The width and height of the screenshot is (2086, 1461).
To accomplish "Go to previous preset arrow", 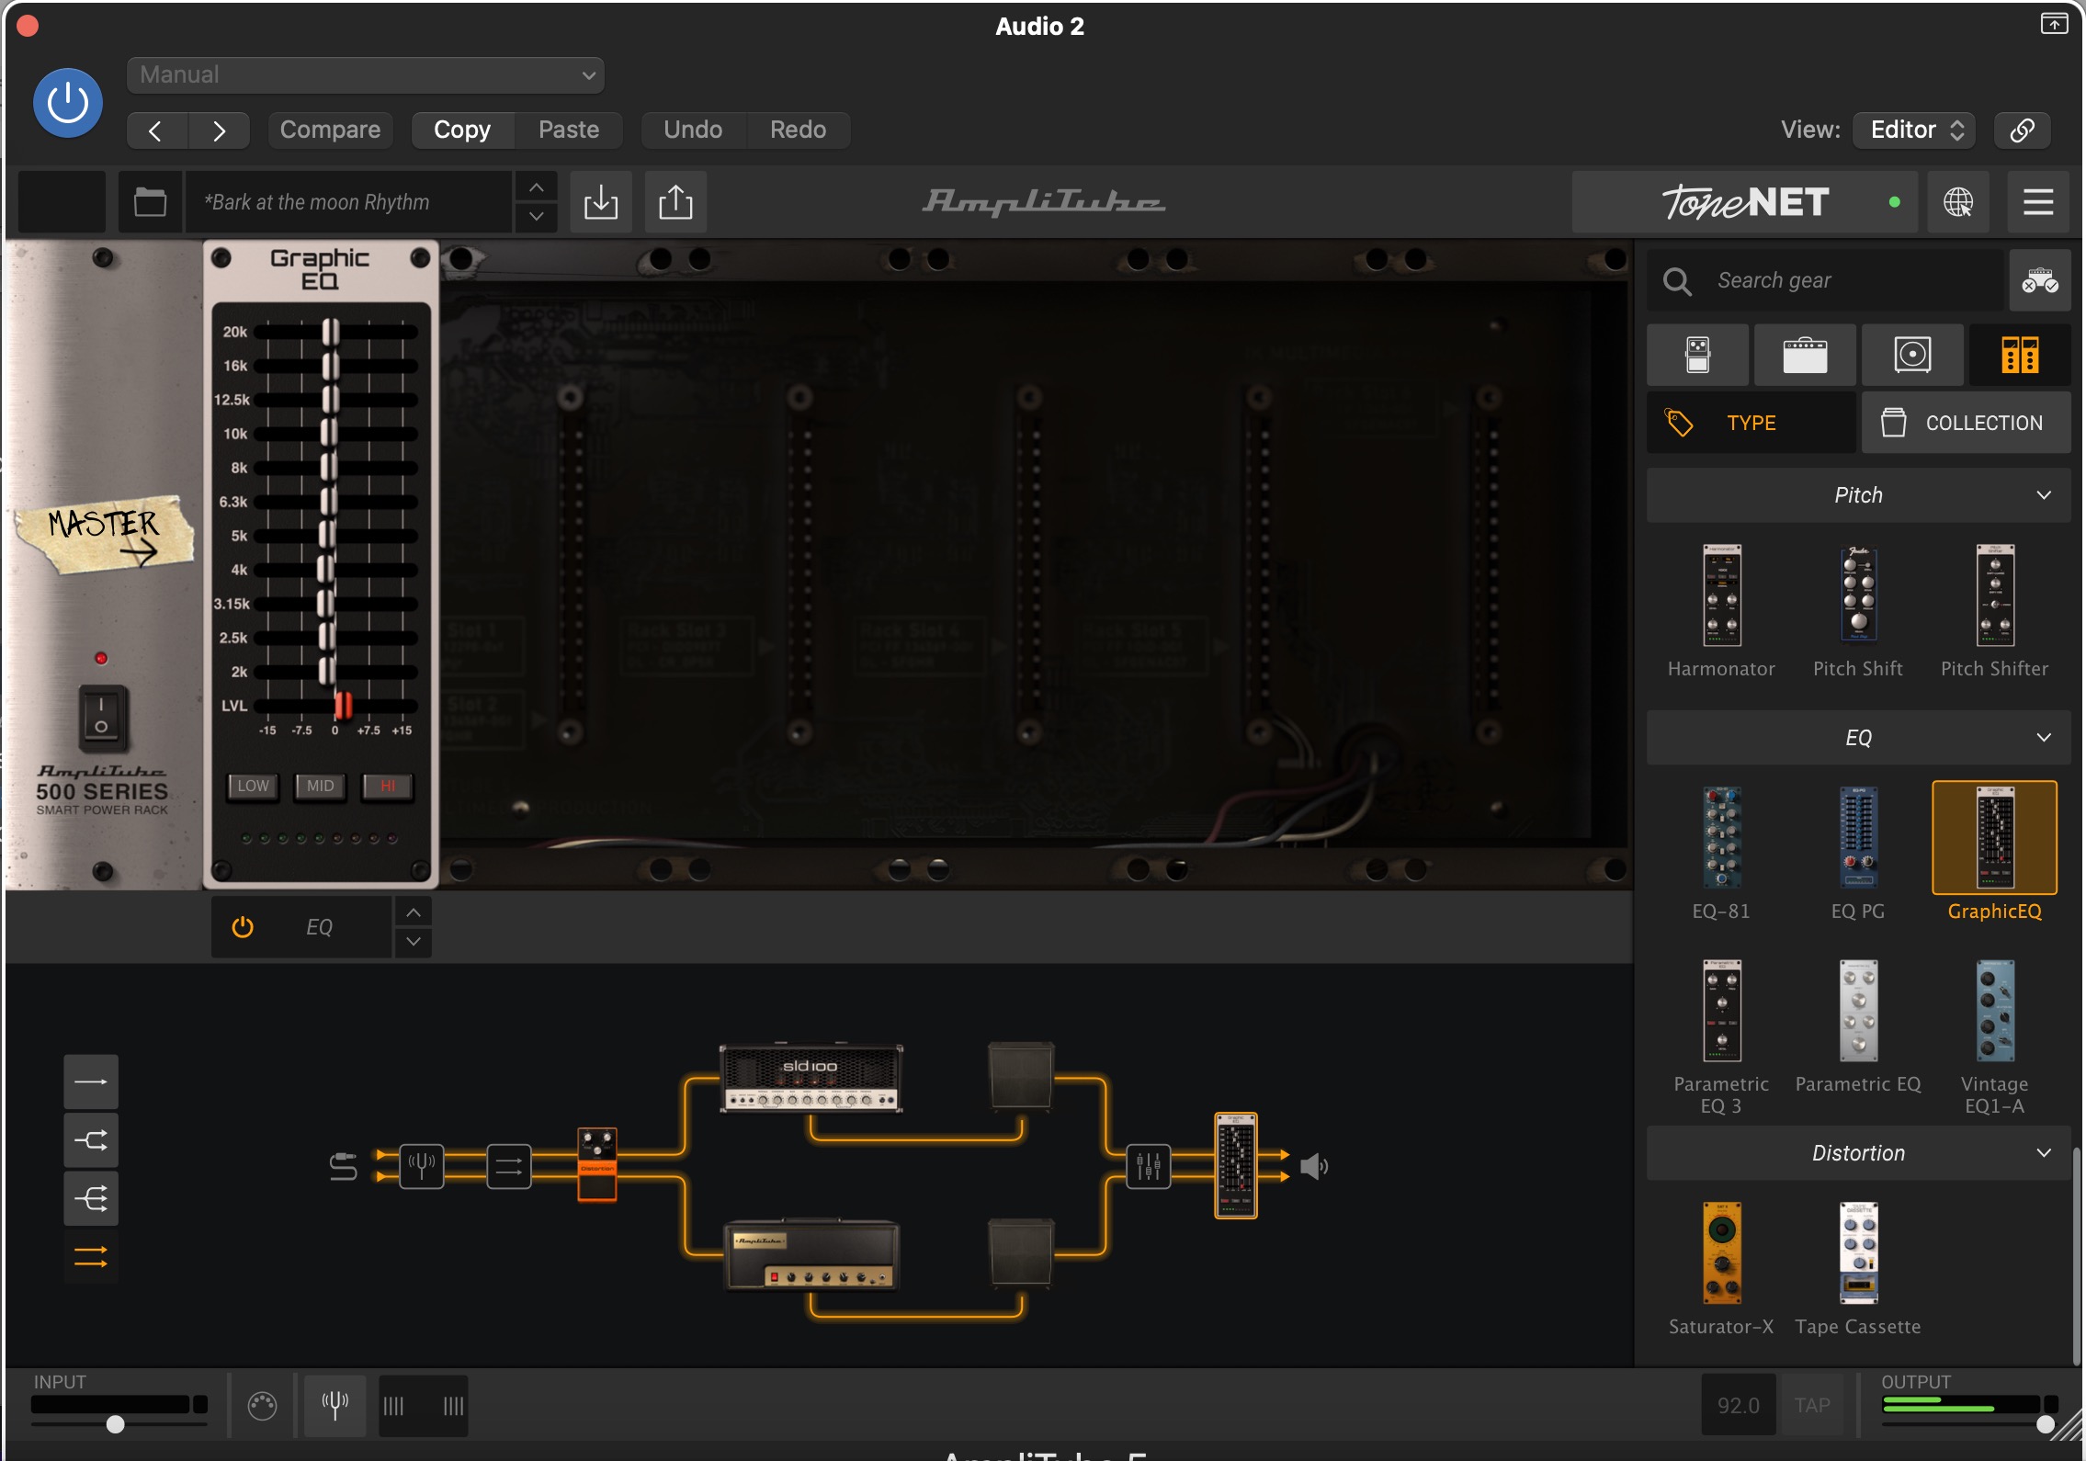I will click(x=157, y=130).
